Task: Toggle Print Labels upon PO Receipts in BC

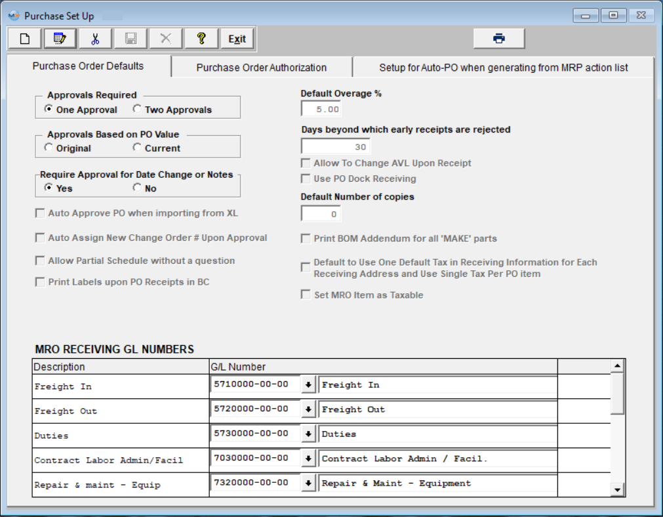Action: 40,281
